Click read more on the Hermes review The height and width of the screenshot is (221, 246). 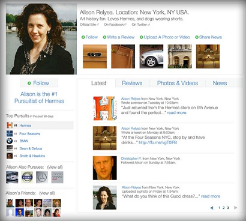click(176, 113)
